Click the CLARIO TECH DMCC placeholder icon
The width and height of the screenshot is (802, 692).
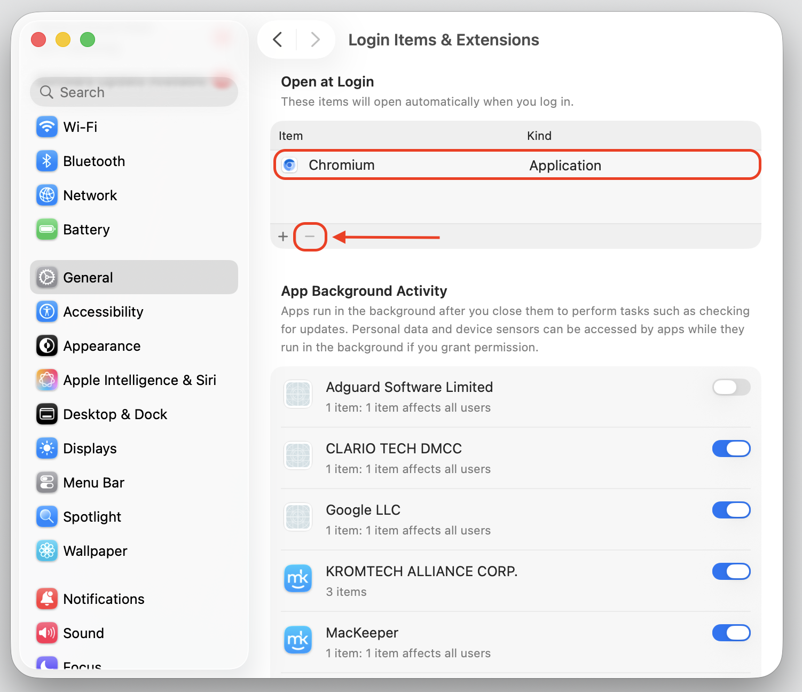pos(298,456)
